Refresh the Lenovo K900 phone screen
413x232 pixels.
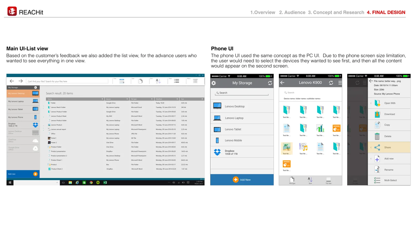[331, 83]
